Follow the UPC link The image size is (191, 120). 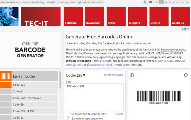click(x=166, y=61)
